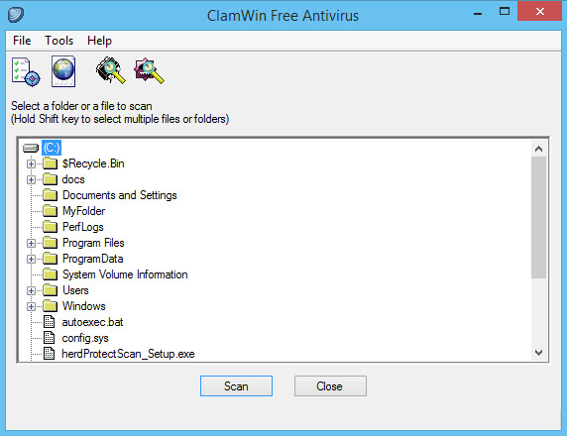The image size is (567, 436).
Task: Minimize the ClamWin window
Action: (x=478, y=13)
